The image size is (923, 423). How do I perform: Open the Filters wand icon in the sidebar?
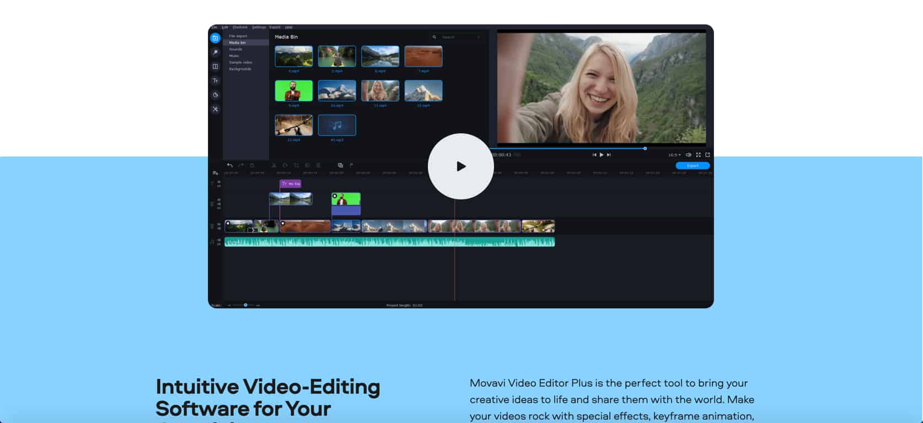[215, 52]
